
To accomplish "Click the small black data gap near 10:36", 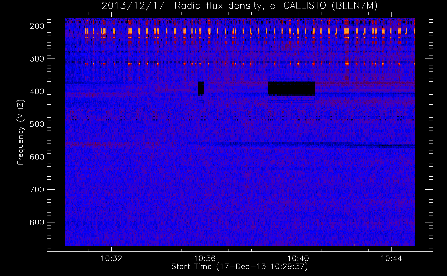I will click(x=201, y=88).
